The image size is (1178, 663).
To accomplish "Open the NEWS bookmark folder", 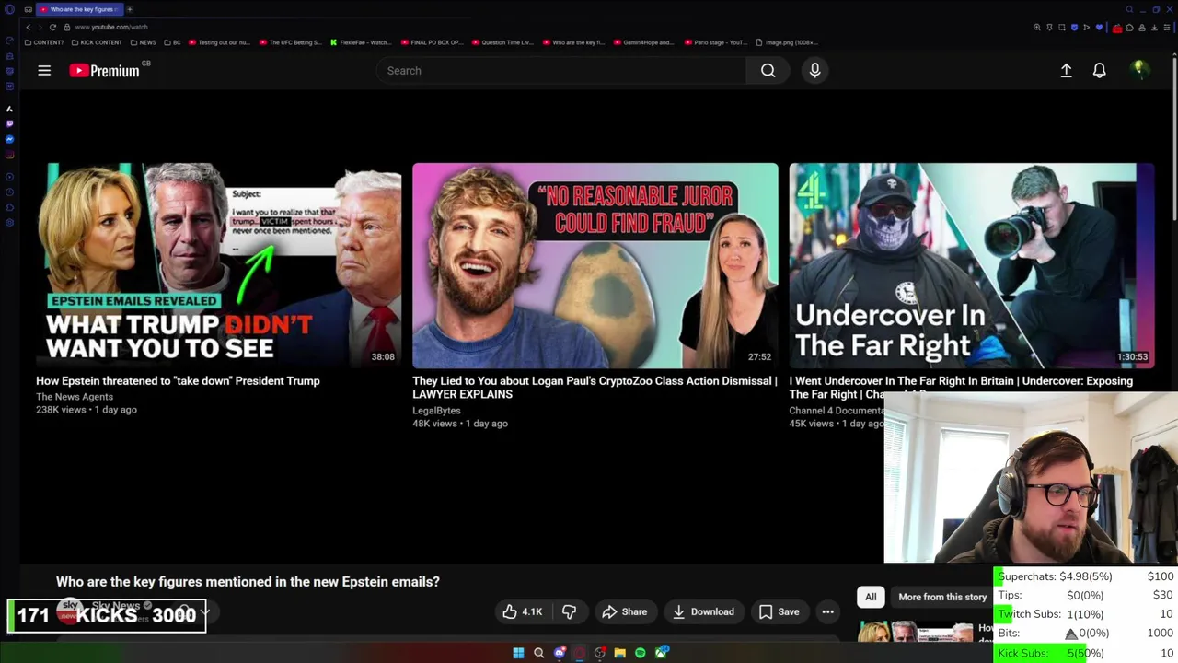I will (x=143, y=42).
